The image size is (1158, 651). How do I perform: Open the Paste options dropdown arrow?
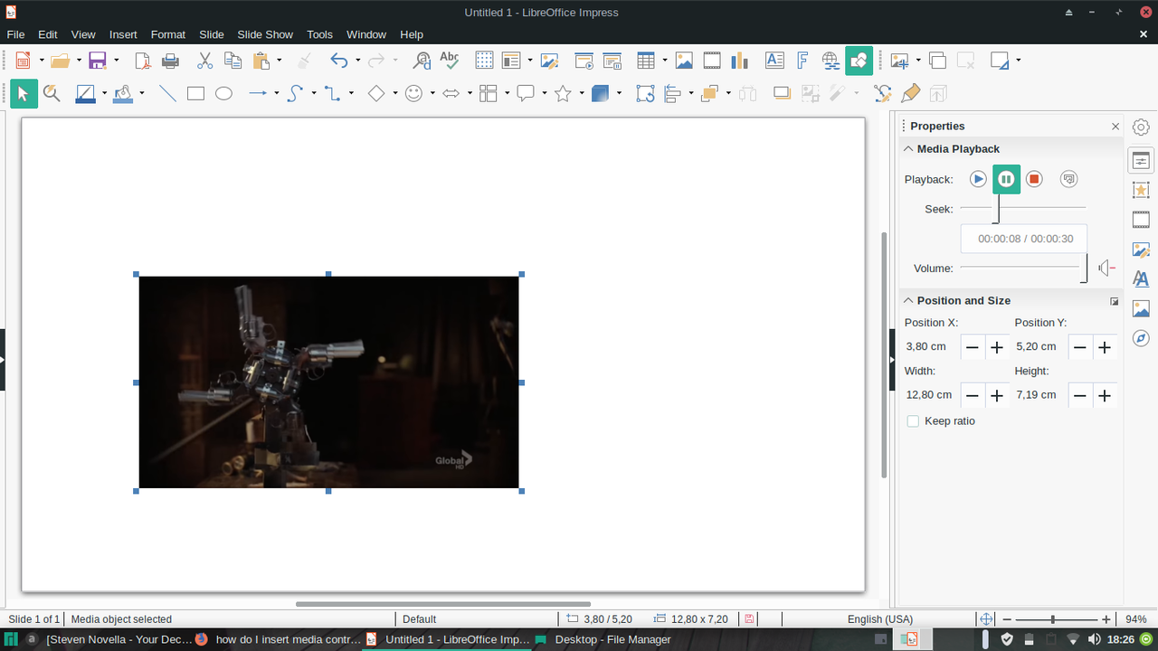[x=279, y=61]
